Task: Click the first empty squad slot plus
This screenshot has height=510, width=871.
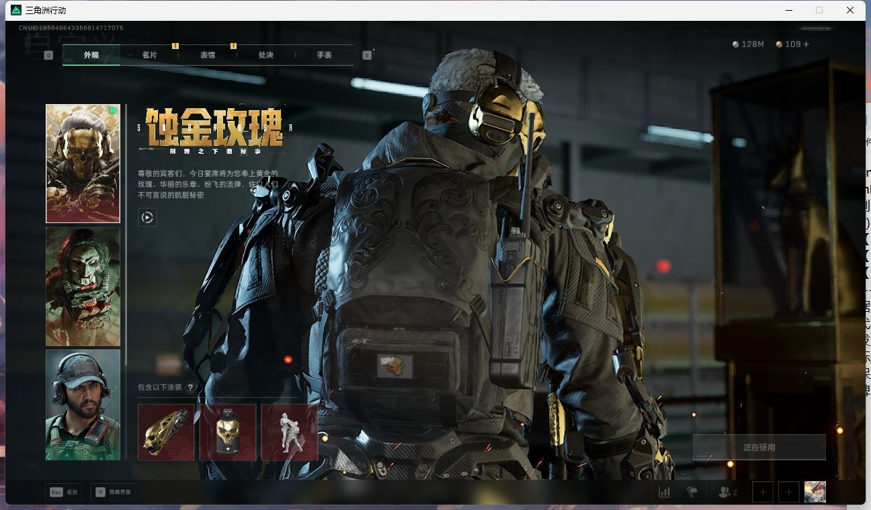Action: click(x=762, y=492)
